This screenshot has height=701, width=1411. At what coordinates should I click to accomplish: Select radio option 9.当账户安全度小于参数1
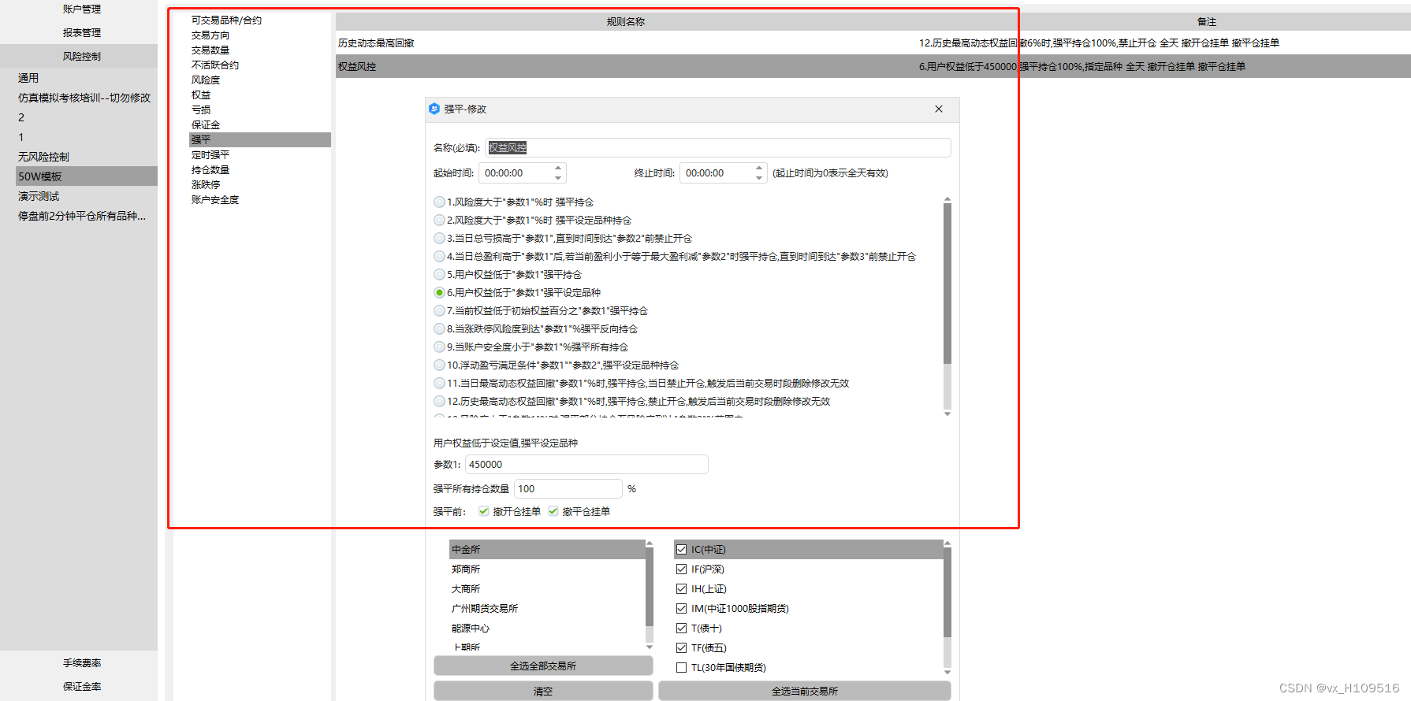tap(439, 347)
